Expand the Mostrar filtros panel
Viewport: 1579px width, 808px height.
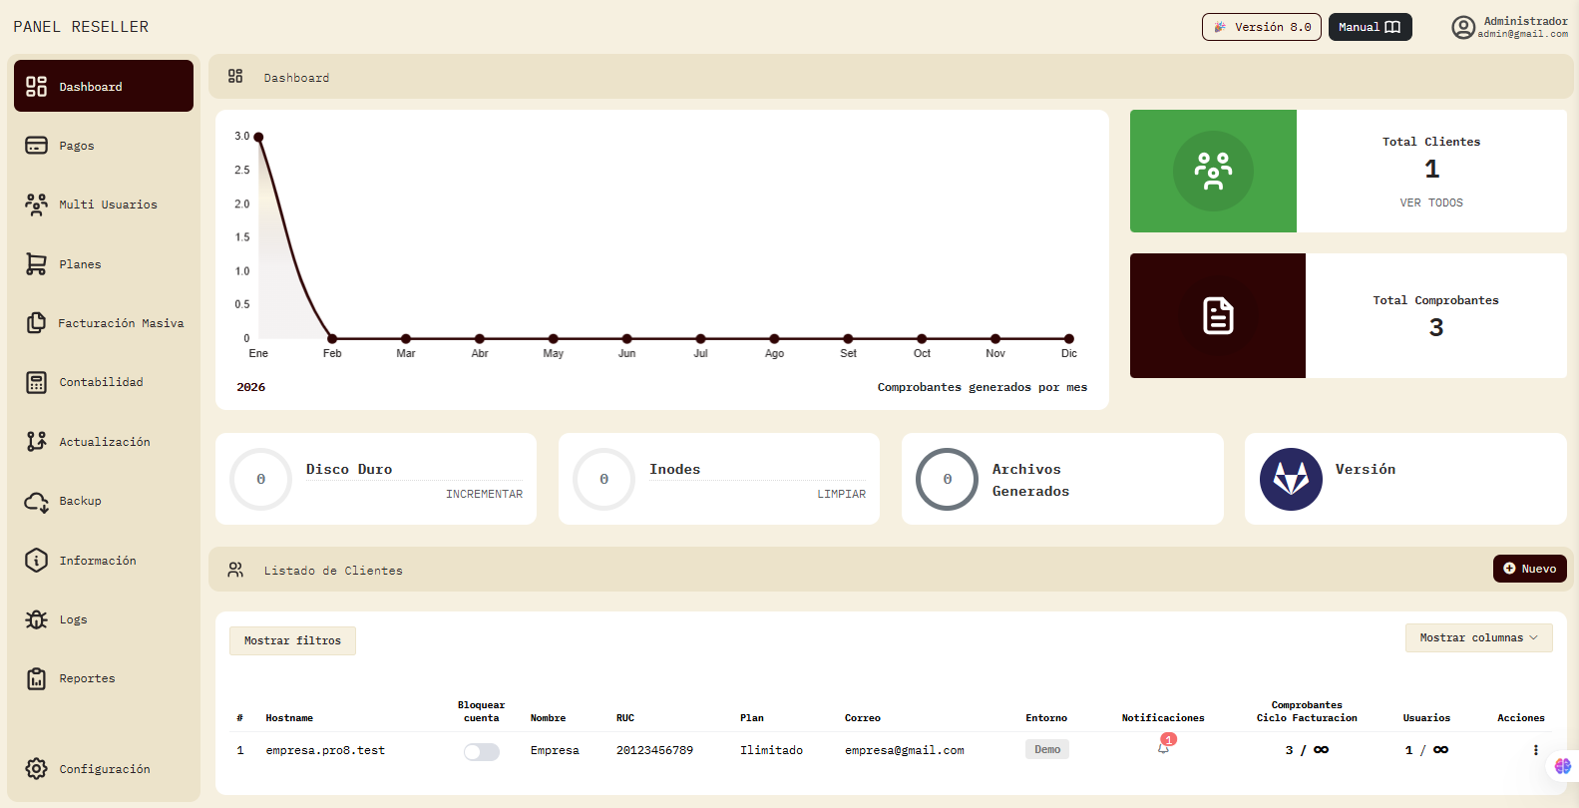pyautogui.click(x=292, y=641)
